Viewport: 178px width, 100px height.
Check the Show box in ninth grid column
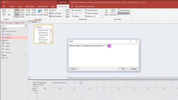pyautogui.click(x=164, y=88)
